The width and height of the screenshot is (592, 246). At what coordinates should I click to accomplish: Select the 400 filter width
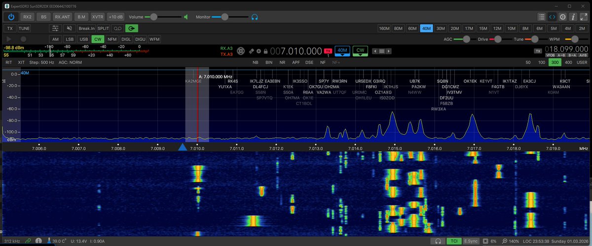coord(568,63)
